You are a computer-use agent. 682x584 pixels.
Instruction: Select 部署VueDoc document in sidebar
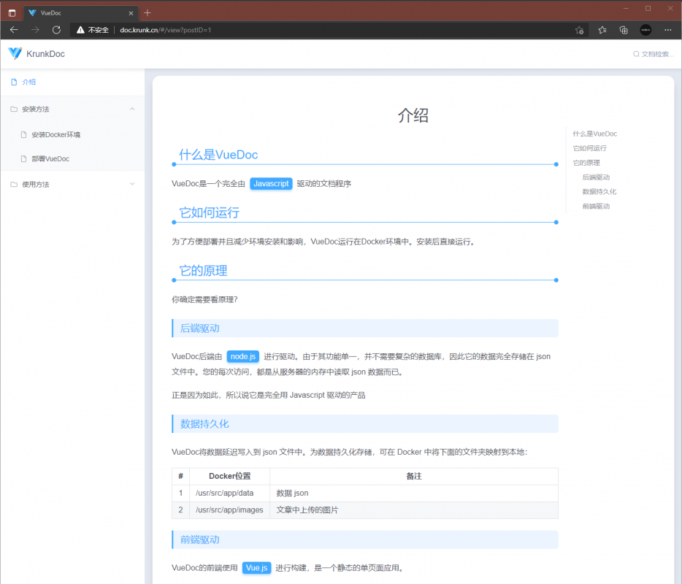coord(50,158)
